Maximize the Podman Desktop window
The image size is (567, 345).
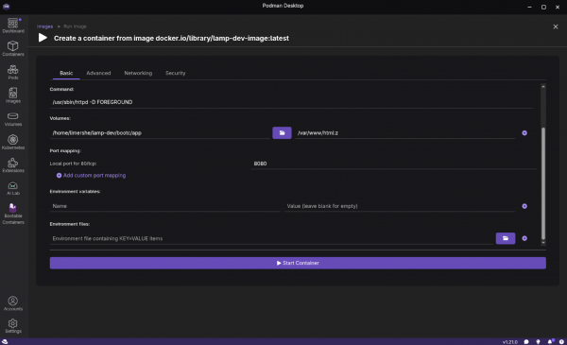point(543,7)
